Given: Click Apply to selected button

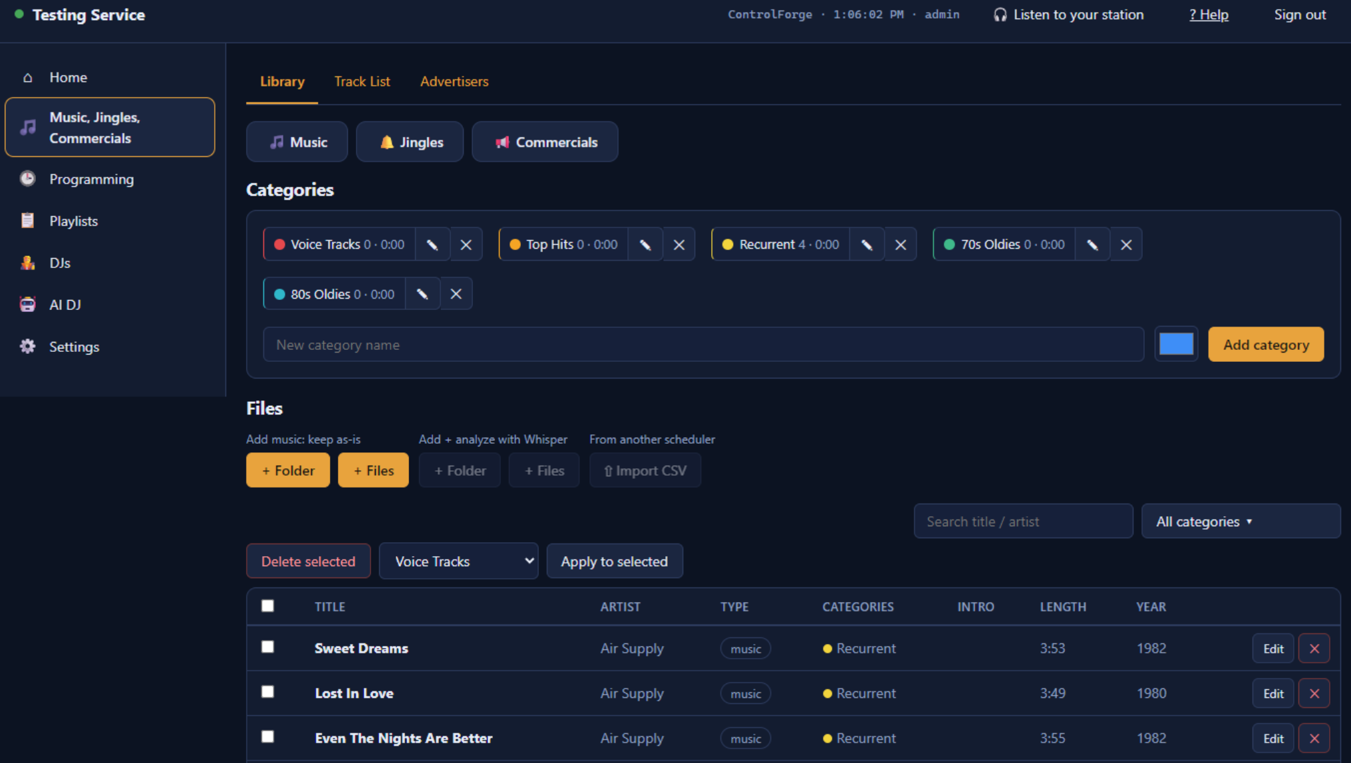Looking at the screenshot, I should coord(615,561).
